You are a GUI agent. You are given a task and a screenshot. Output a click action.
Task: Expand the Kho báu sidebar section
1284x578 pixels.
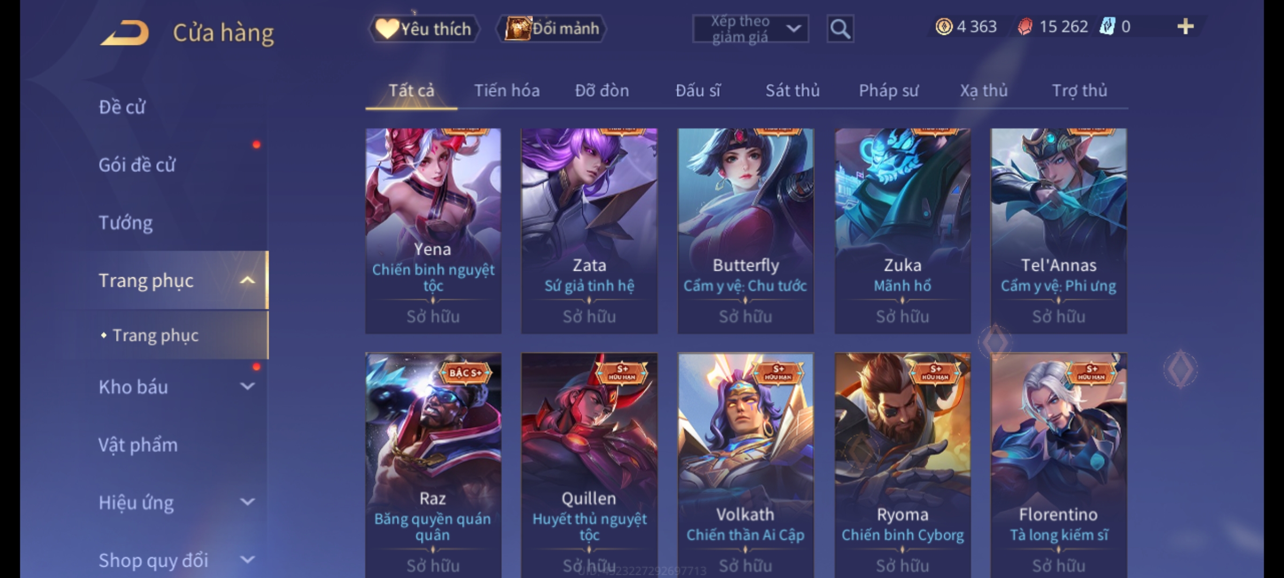[x=247, y=386]
